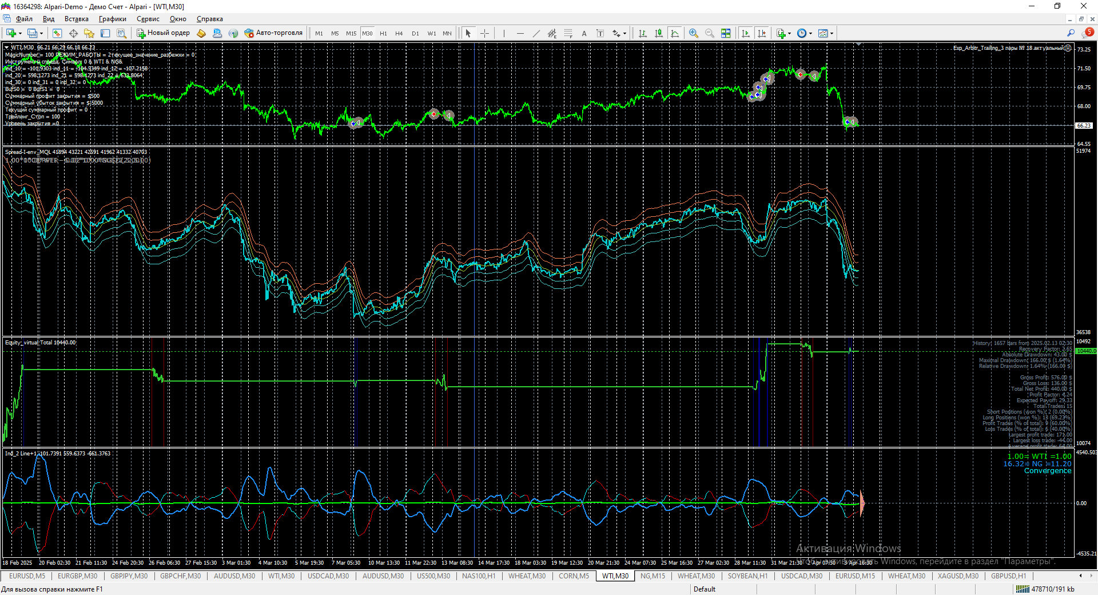Open the Файл menu
The height and width of the screenshot is (595, 1098).
[24, 19]
